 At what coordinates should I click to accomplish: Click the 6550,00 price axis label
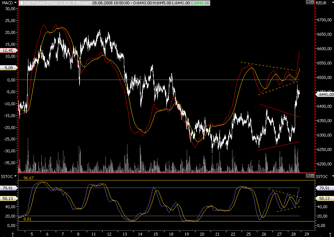[324, 63]
